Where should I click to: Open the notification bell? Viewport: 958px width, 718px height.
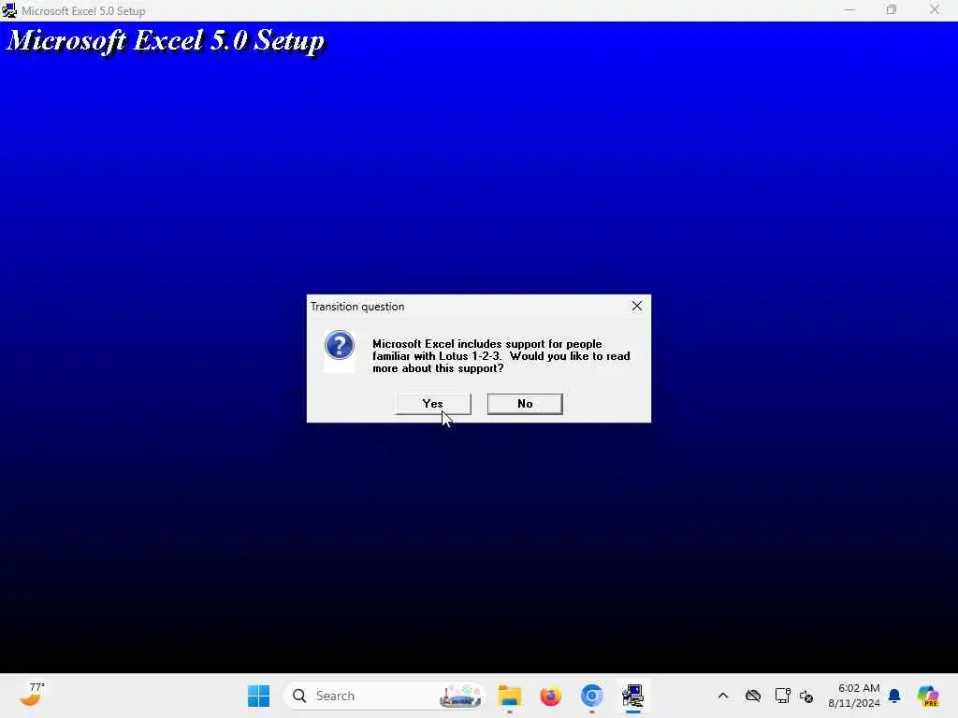click(x=894, y=696)
